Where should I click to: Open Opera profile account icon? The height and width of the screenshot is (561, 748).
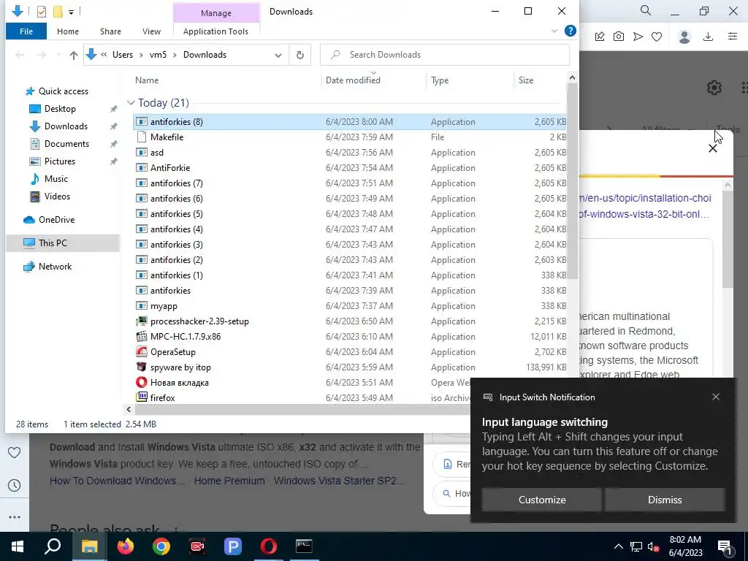(x=684, y=37)
